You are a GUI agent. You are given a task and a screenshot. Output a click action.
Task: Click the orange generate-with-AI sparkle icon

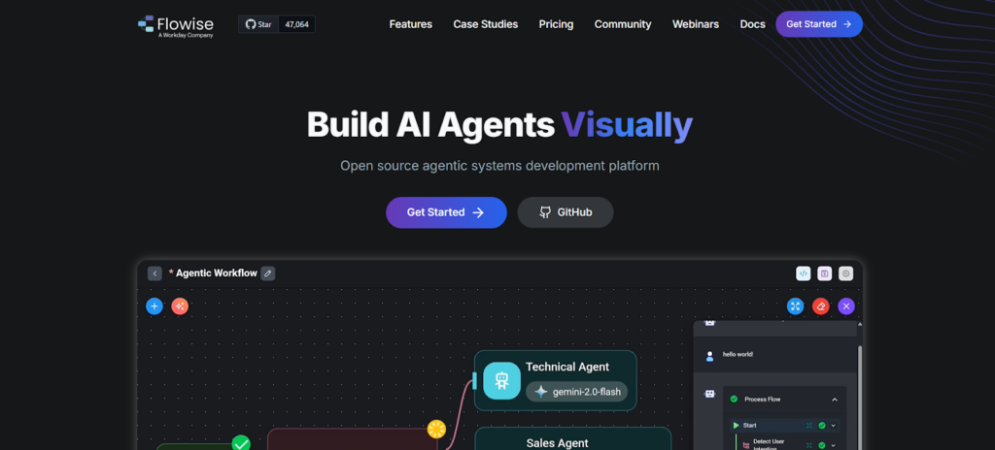coord(180,306)
